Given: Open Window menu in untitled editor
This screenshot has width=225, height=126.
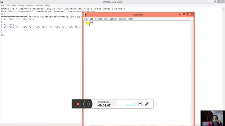Looking at the screenshot, I should (x=122, y=19).
